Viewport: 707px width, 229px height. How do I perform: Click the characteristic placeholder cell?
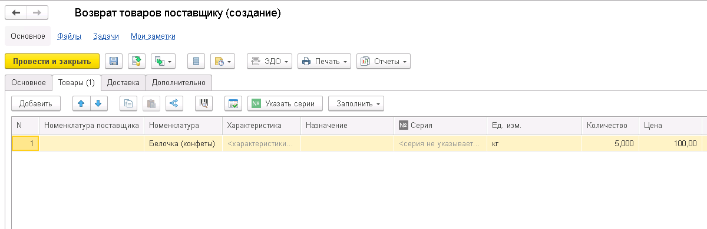click(262, 143)
